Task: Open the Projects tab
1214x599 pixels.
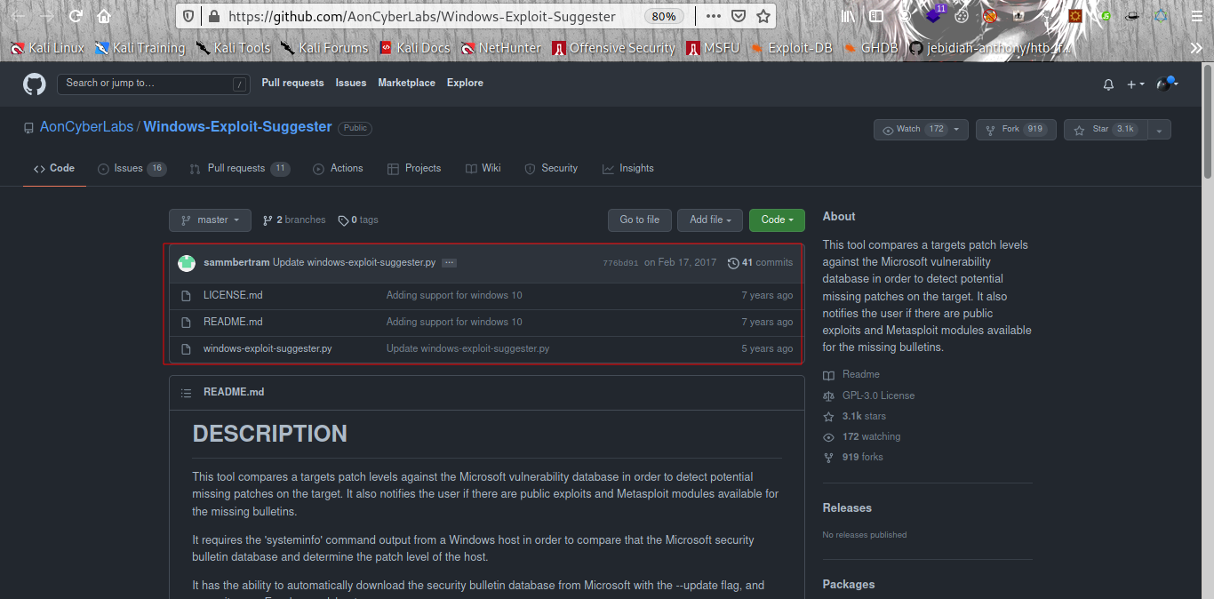Action: (x=414, y=168)
